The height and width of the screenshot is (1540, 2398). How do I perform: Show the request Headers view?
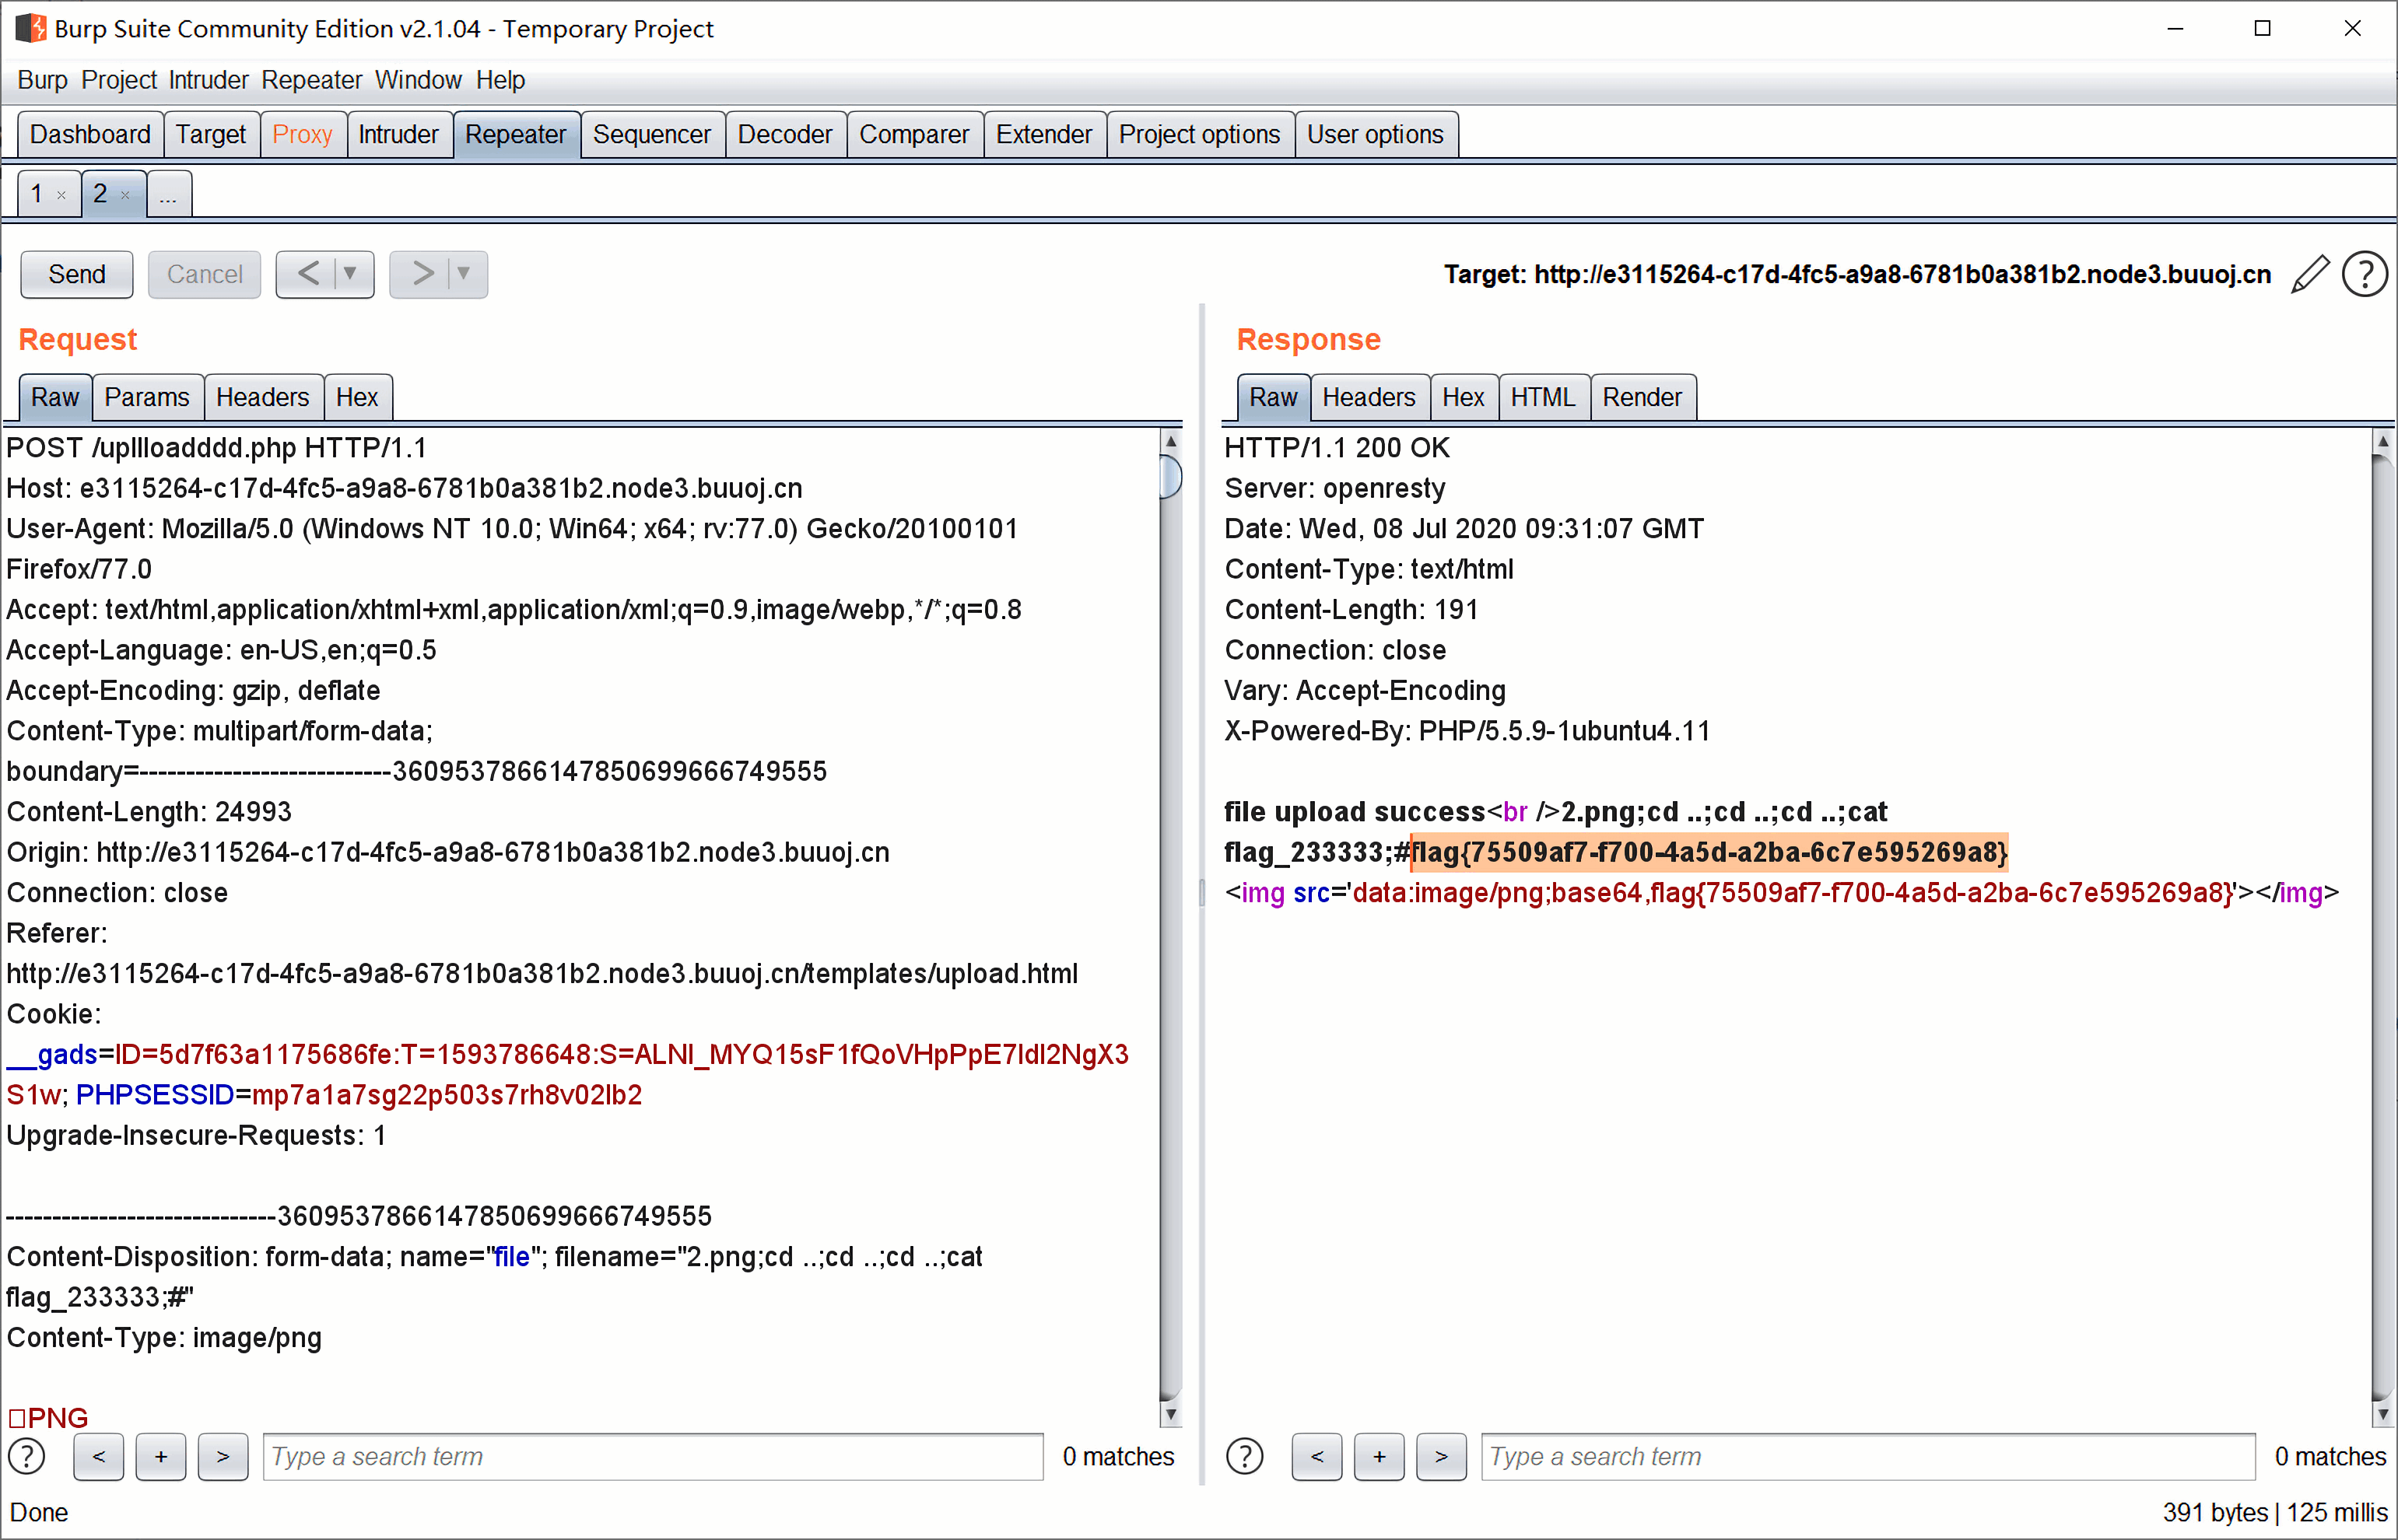click(x=263, y=397)
